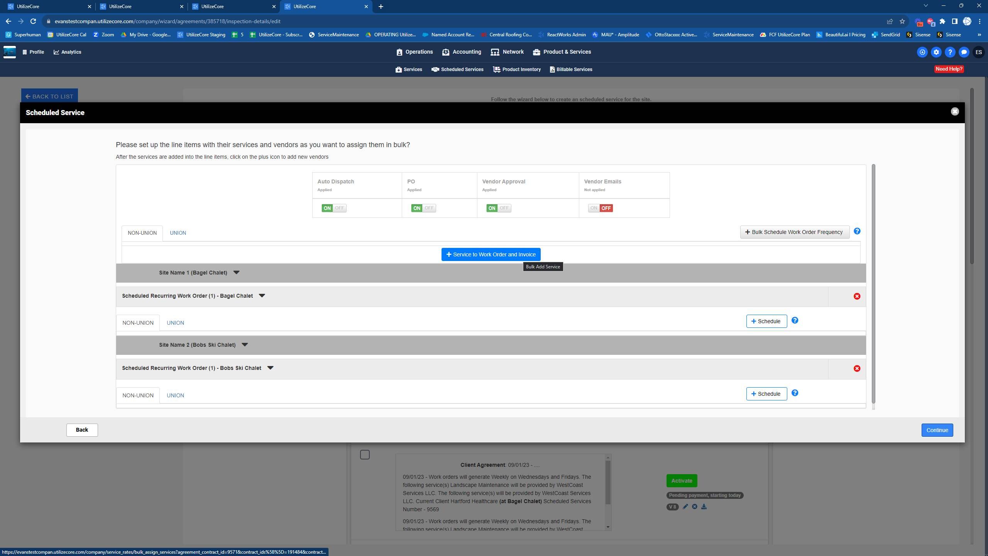The height and width of the screenshot is (556, 988).
Task: Click Service to Work Order and Invoice button
Action: point(491,254)
